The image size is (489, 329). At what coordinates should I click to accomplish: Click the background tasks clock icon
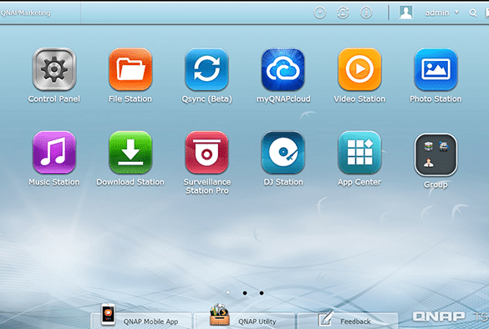319,13
